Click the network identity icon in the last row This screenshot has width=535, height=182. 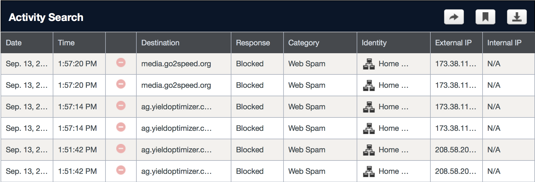coord(369,171)
